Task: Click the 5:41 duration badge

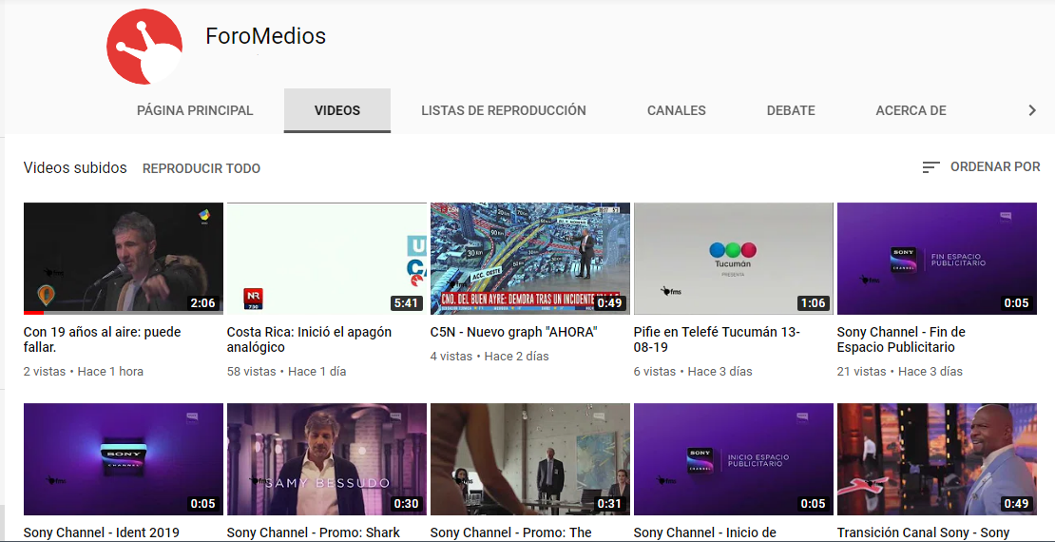Action: (407, 303)
